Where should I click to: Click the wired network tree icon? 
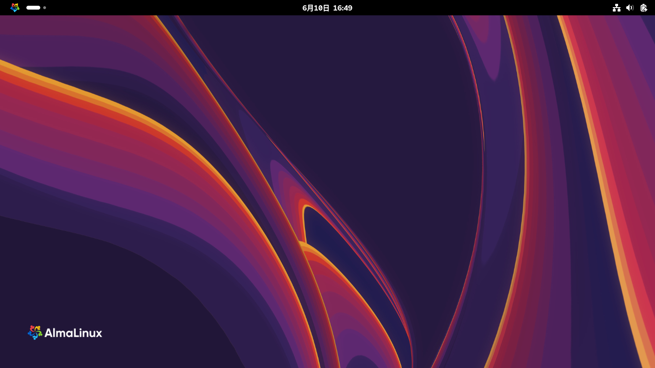617,8
